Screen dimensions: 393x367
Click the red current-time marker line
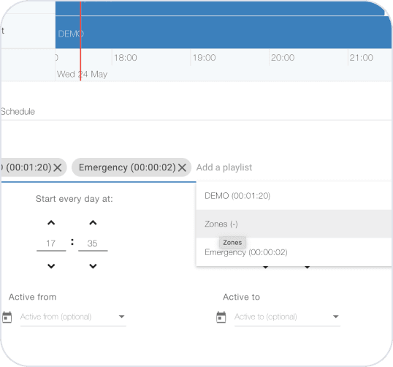point(80,42)
